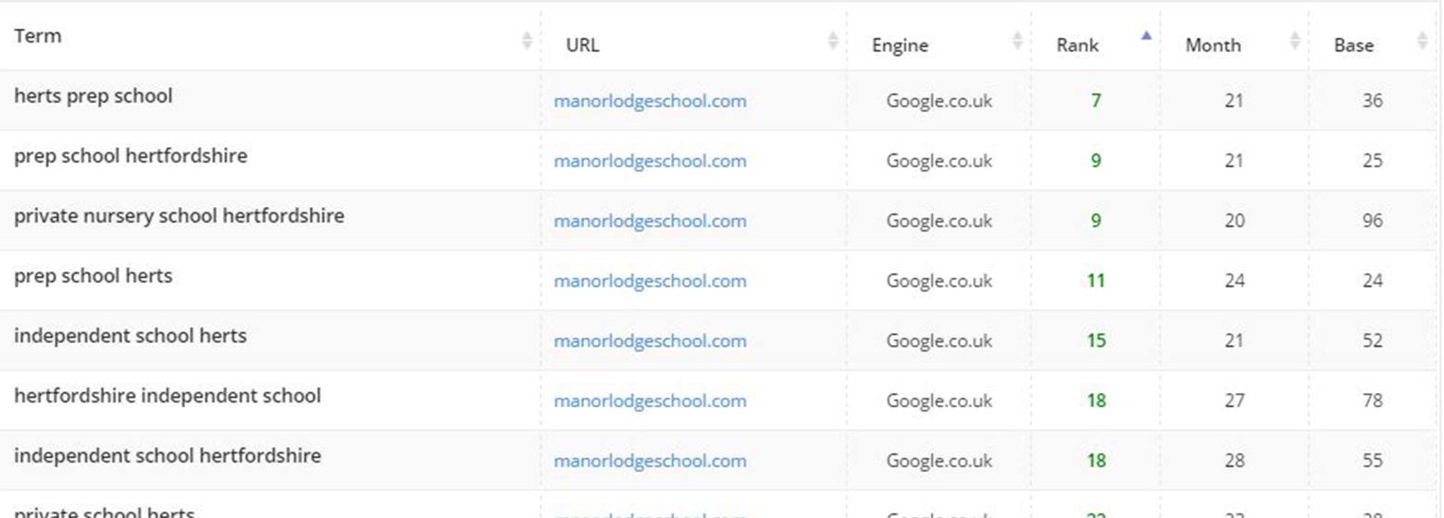Click rank value 15 in the table

[x=1096, y=341]
